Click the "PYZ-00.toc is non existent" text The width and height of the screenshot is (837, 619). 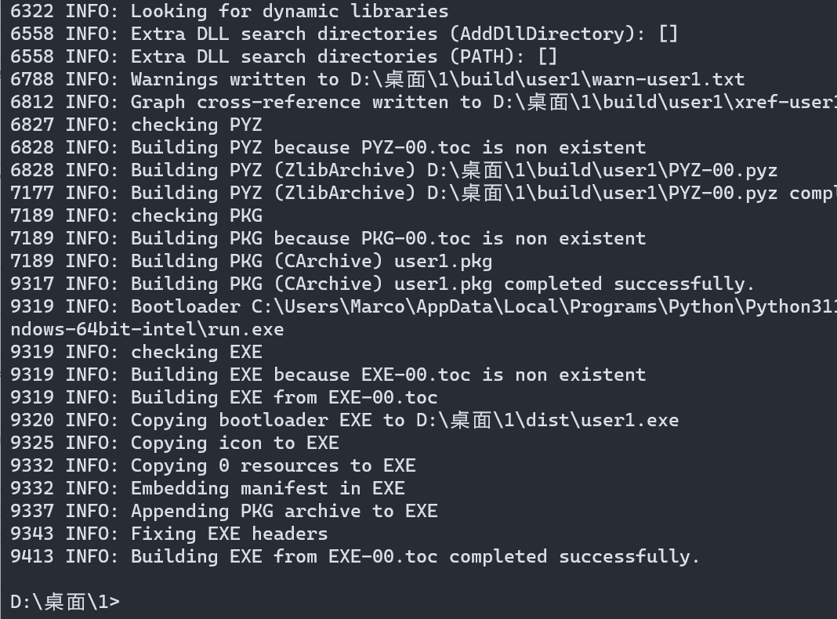click(503, 147)
